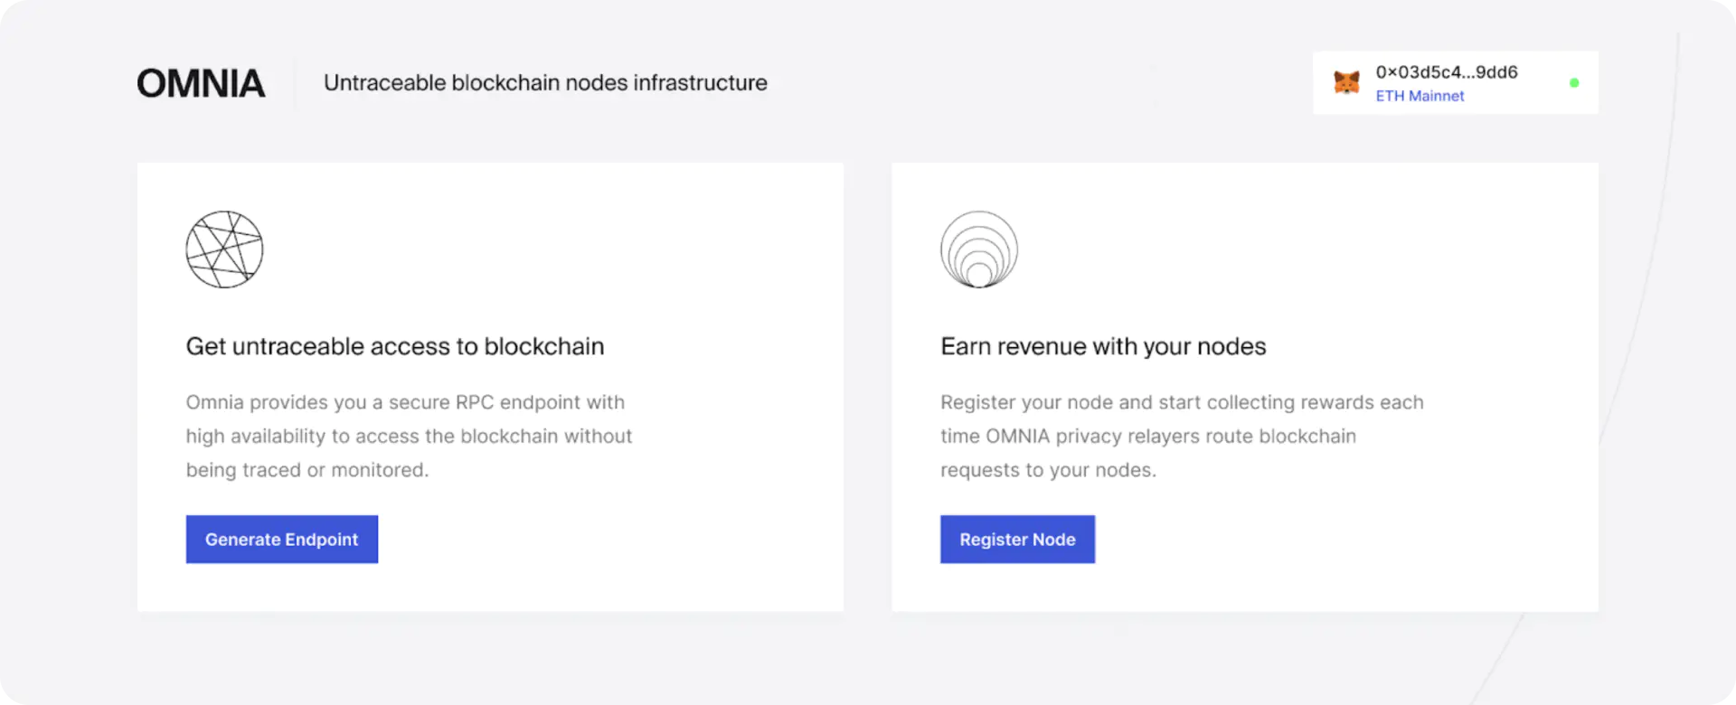Open the wallet address 0x03d5c4...9dd6
The image size is (1736, 705).
click(1447, 72)
